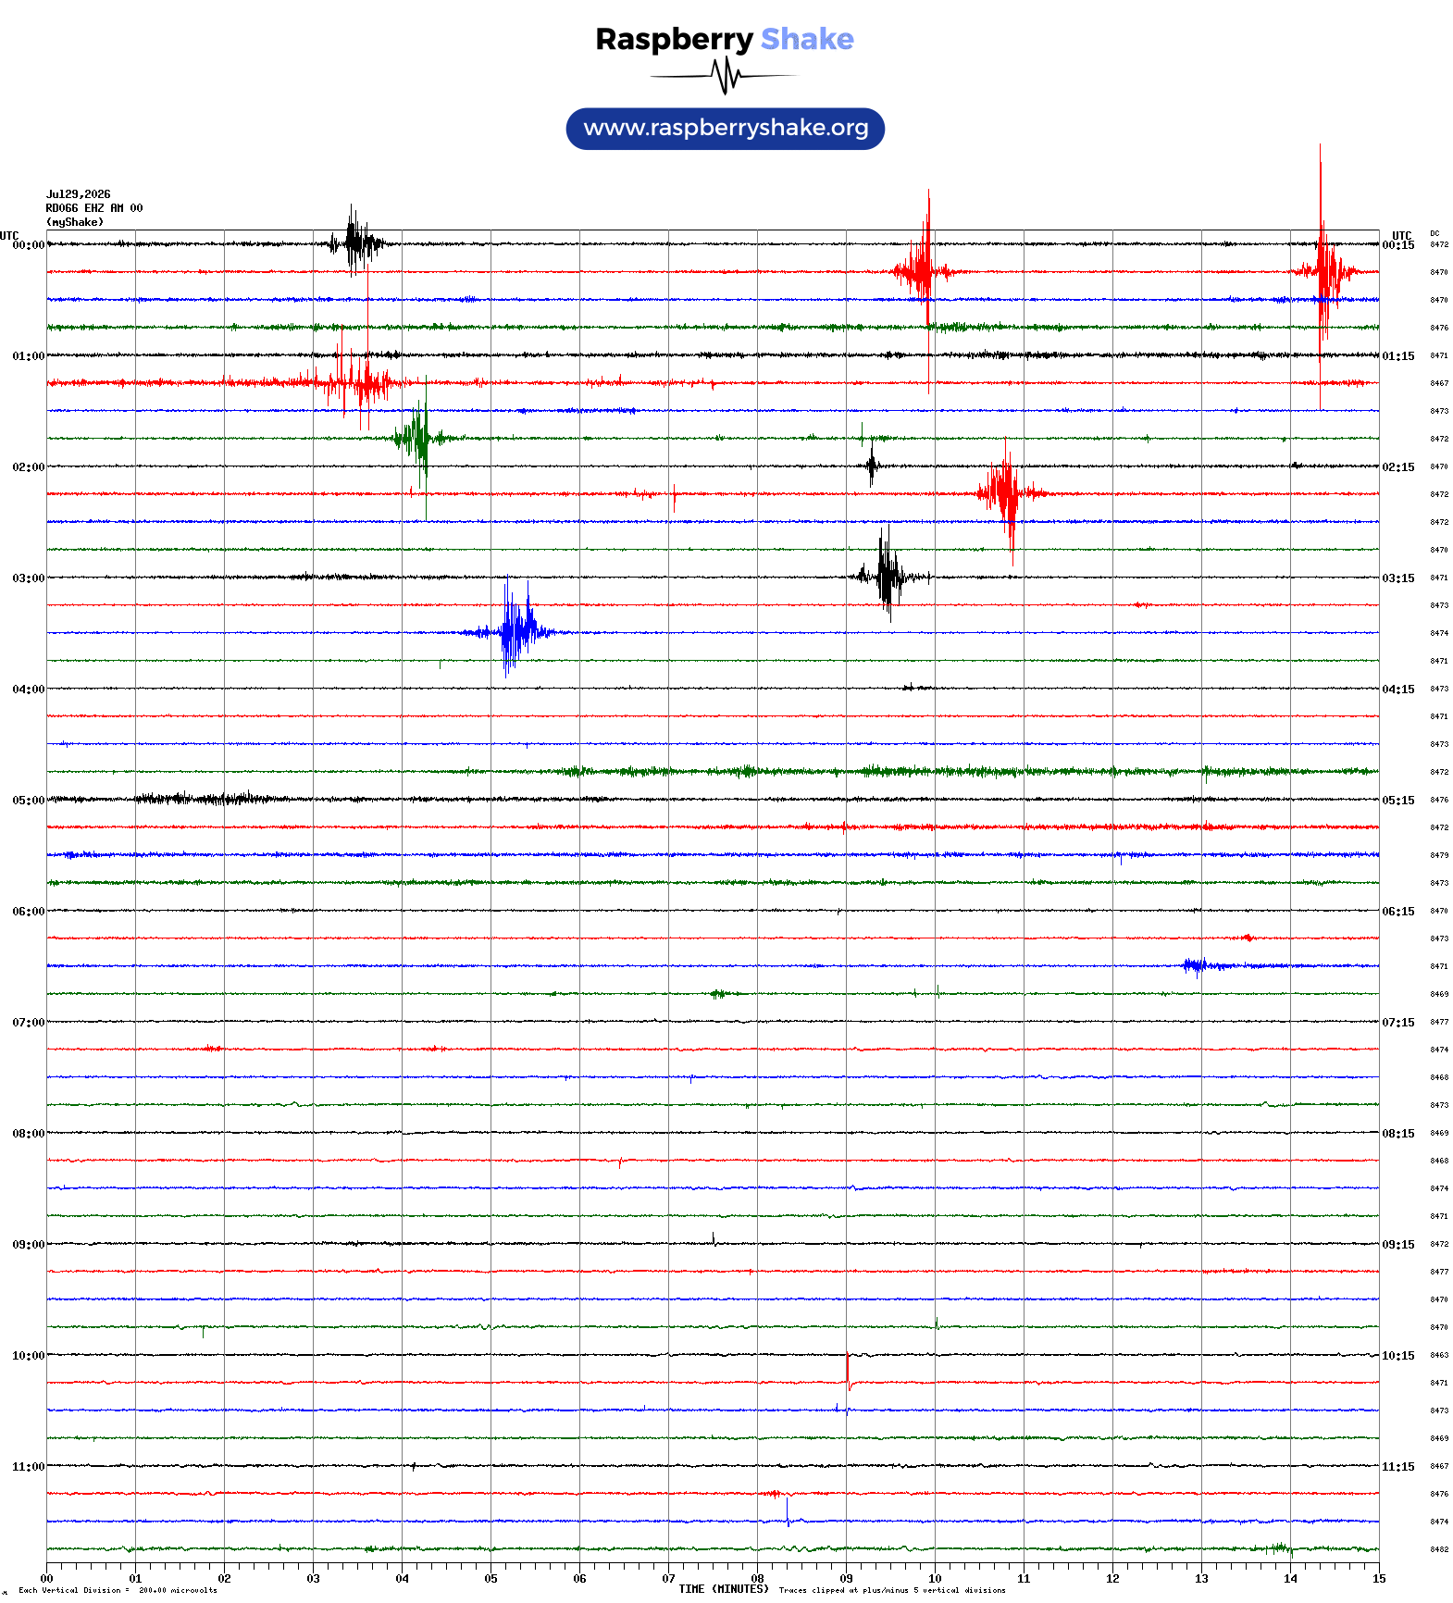Click minute 06 on the bottom time axis
Image resolution: width=1453 pixels, height=1603 pixels.
(x=579, y=1579)
